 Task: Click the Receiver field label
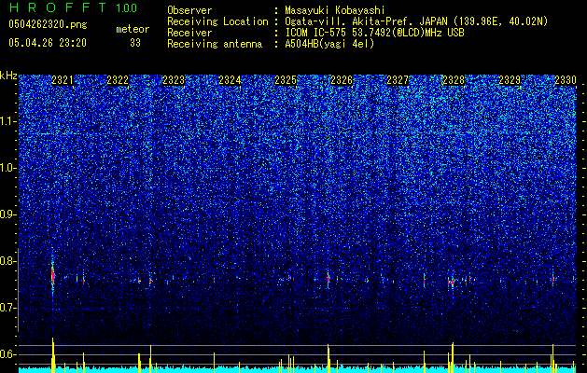pyautogui.click(x=189, y=33)
